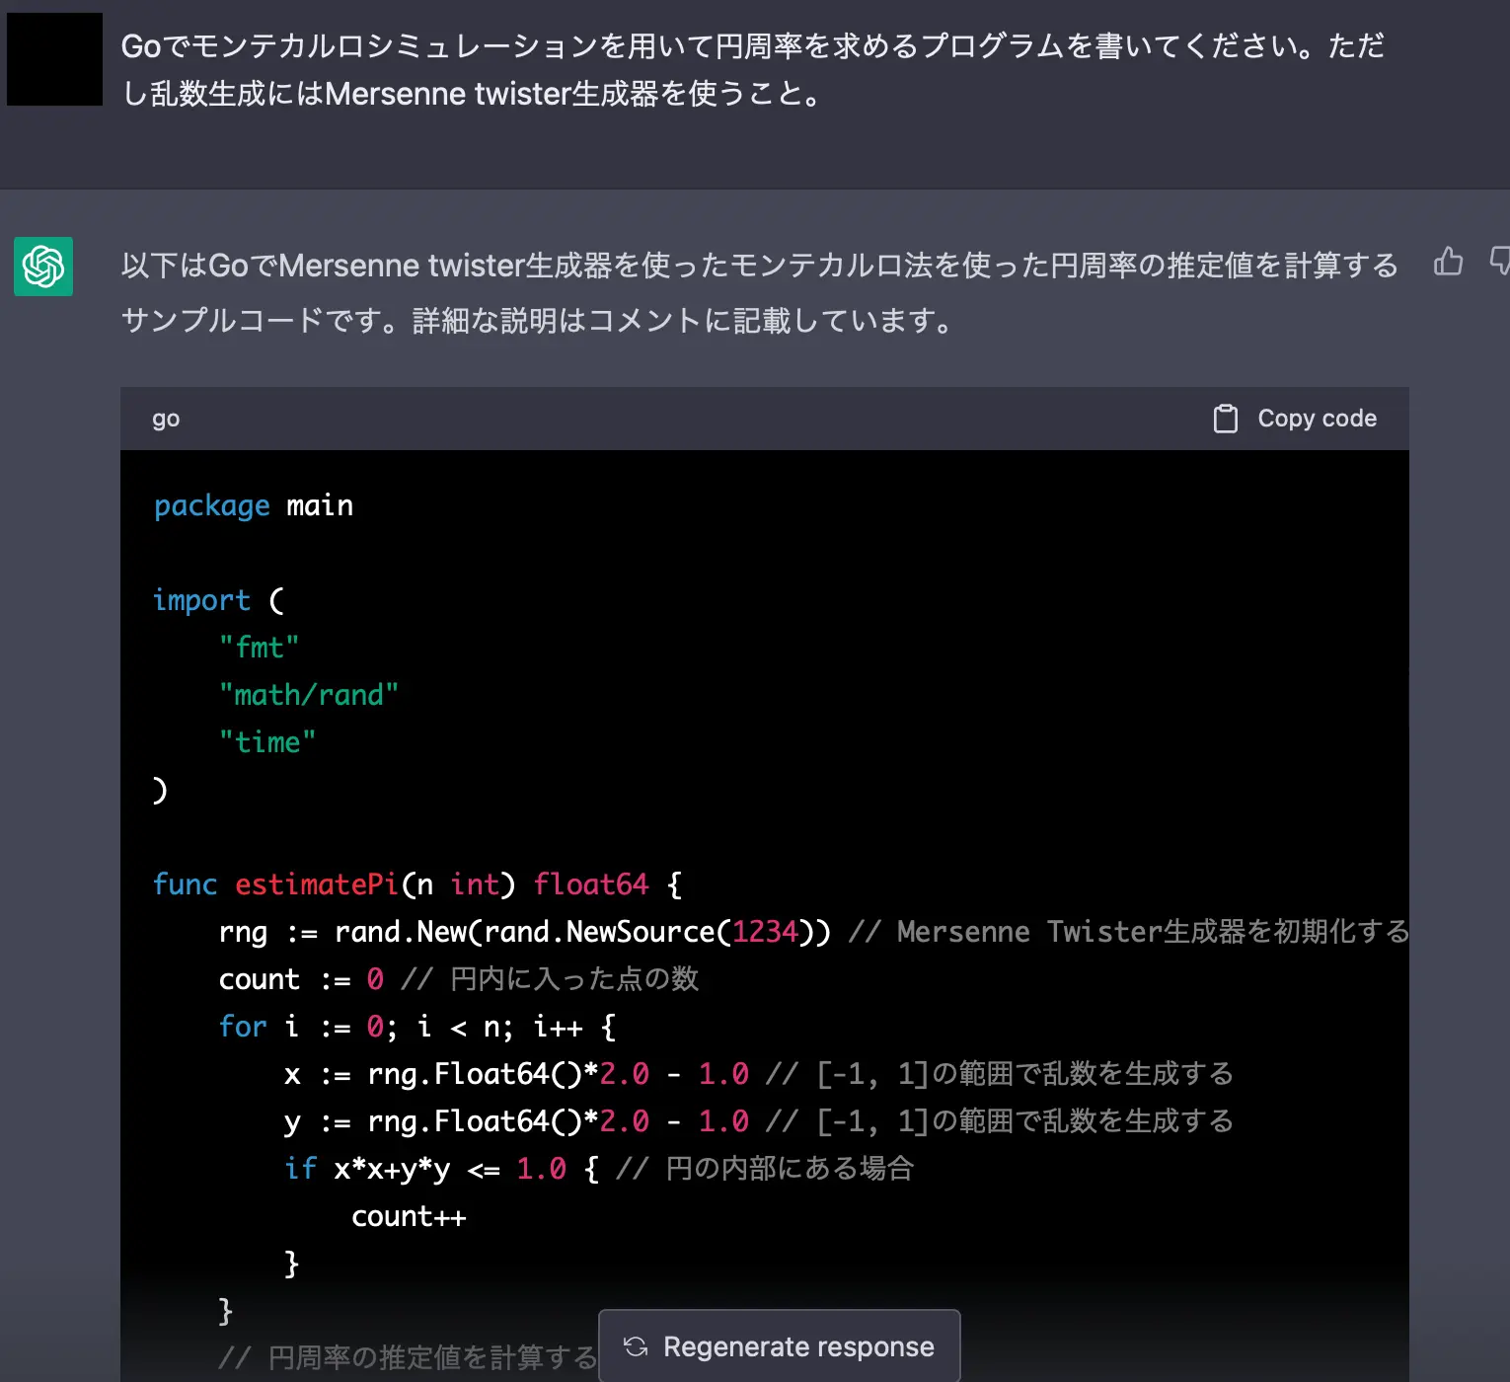Screen dimensions: 1510x1382
Task: Click the refresh icon inside Regenerate response
Action: 636,1345
